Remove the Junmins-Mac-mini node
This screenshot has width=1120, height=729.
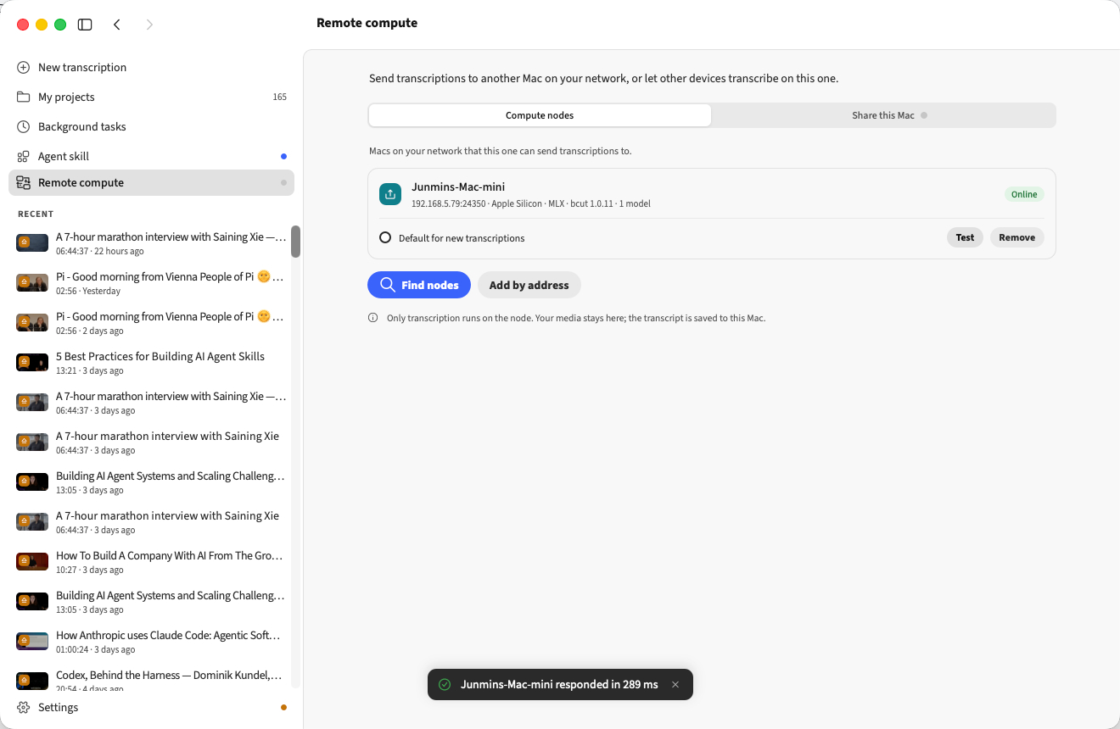point(1016,237)
